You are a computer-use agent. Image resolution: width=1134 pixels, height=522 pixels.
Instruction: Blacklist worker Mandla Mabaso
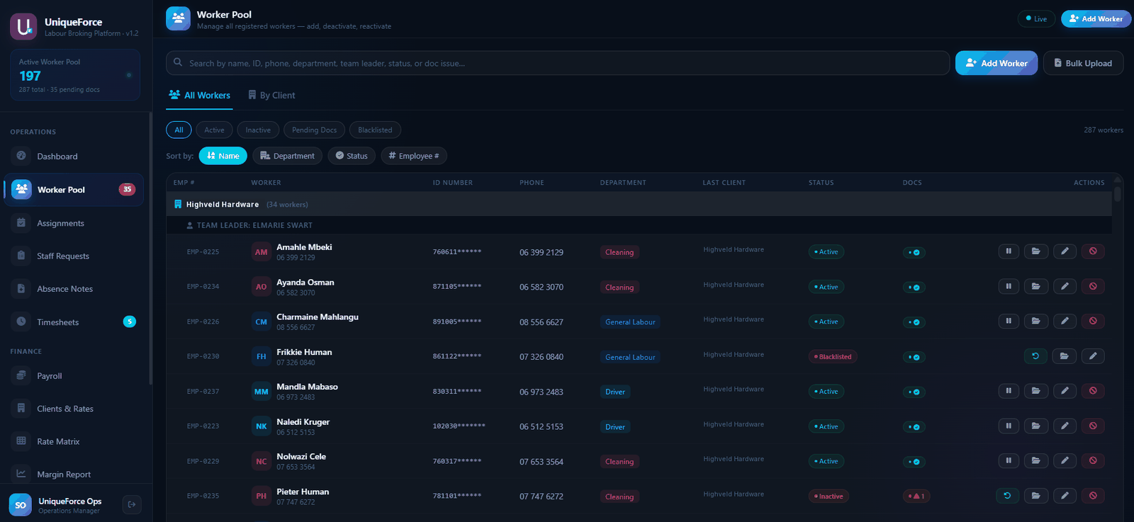click(1093, 391)
